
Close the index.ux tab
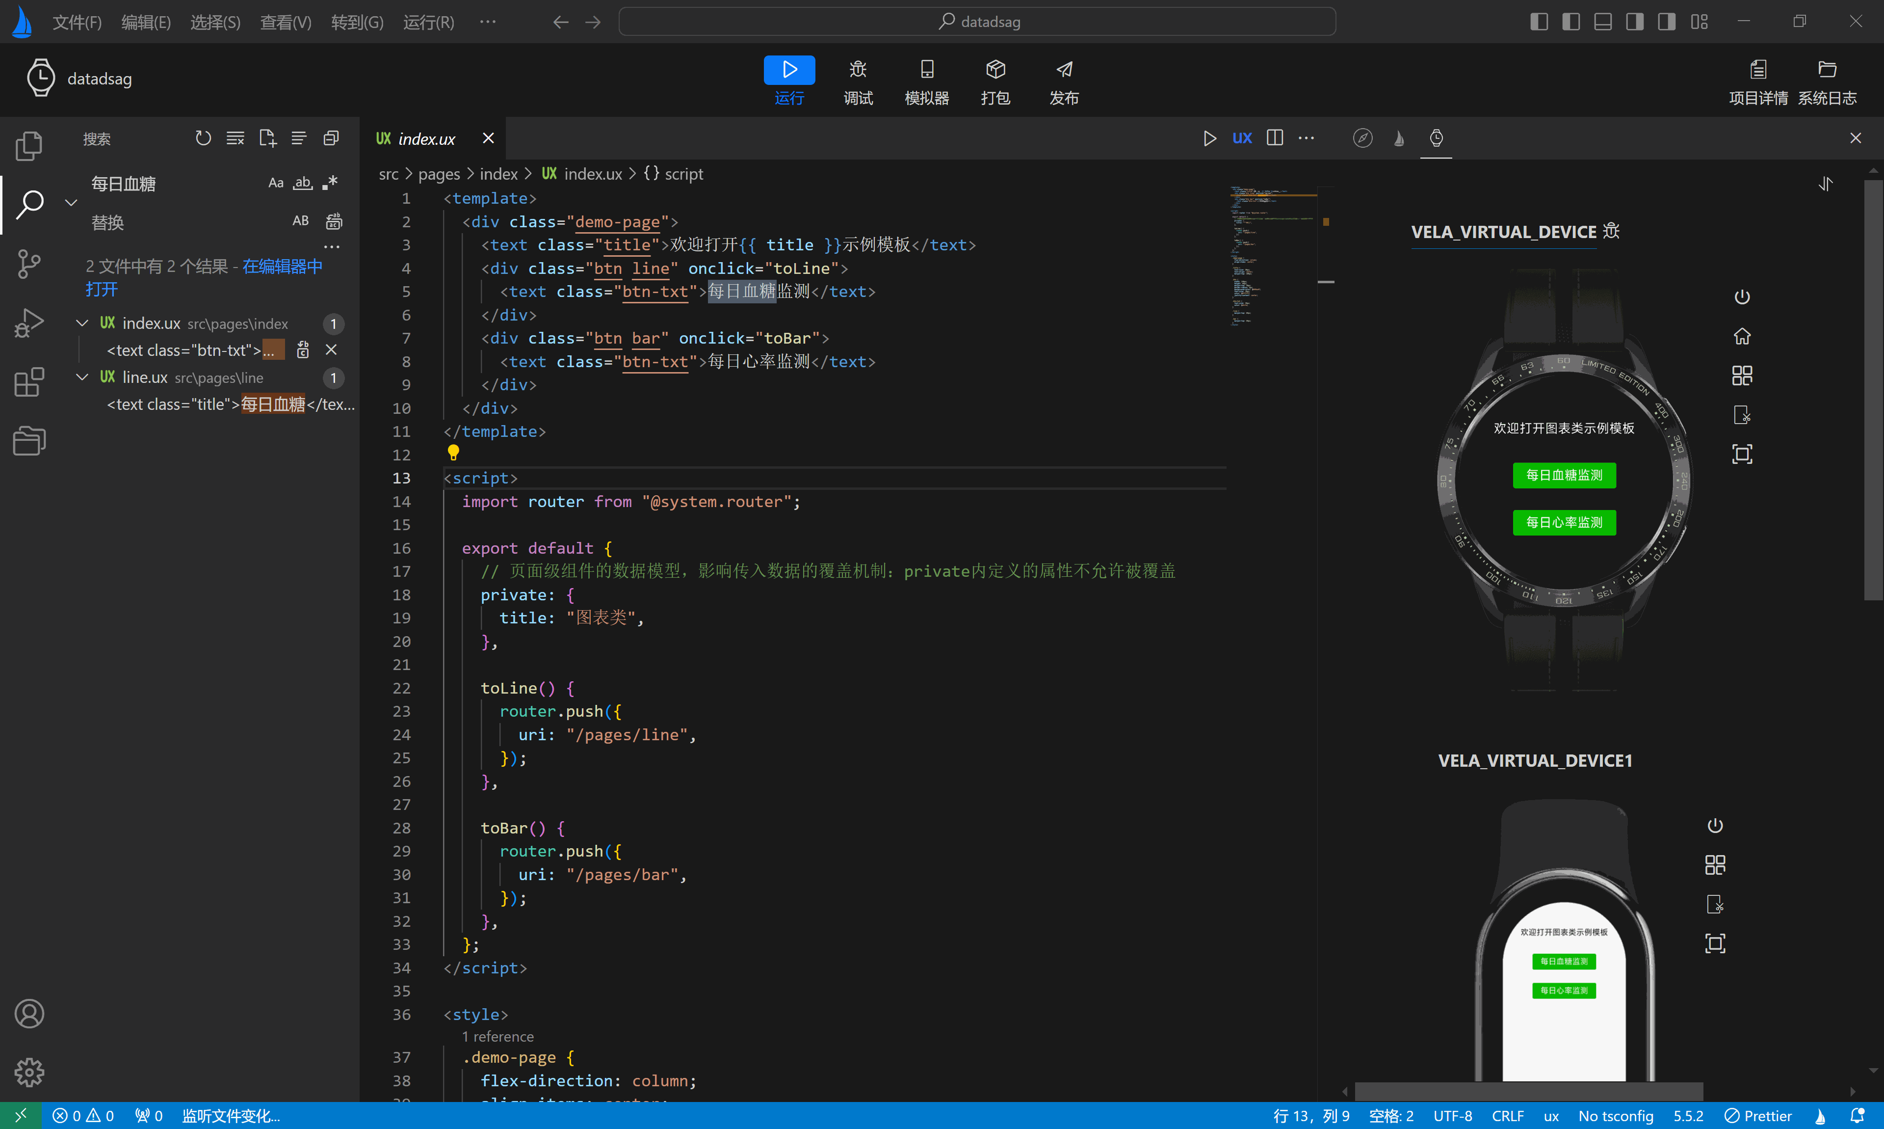click(x=488, y=138)
